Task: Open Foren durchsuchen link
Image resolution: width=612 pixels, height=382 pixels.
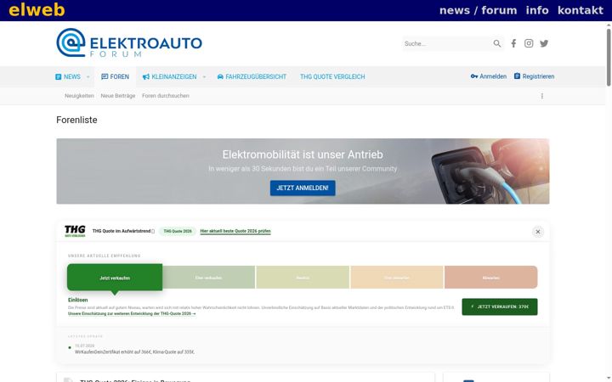Action: coord(166,96)
